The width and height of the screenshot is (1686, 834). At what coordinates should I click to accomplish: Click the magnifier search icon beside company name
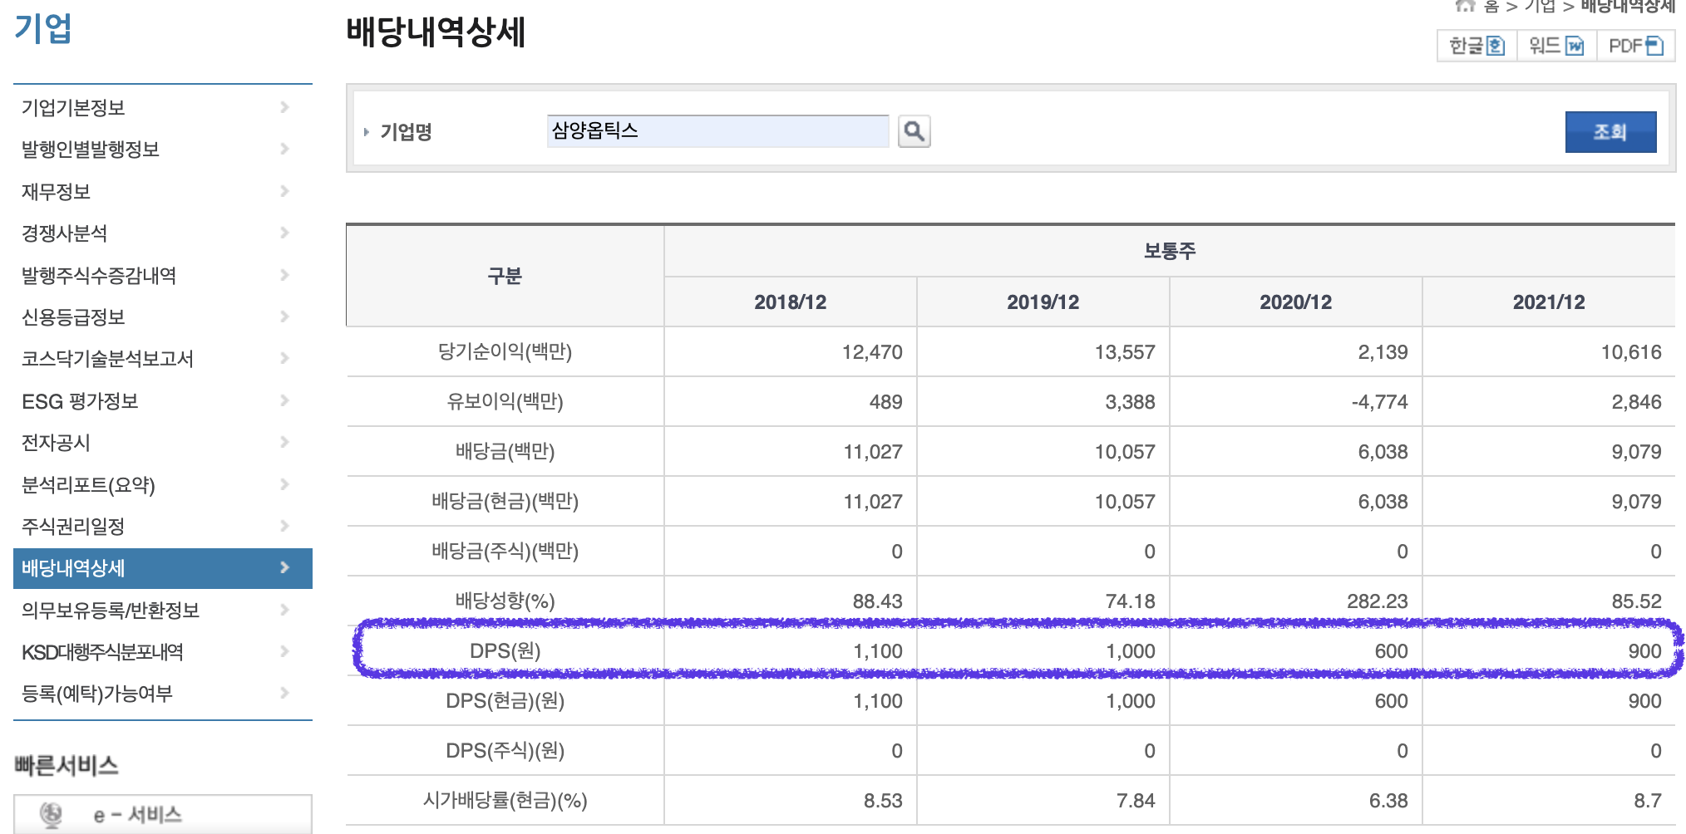coord(914,131)
